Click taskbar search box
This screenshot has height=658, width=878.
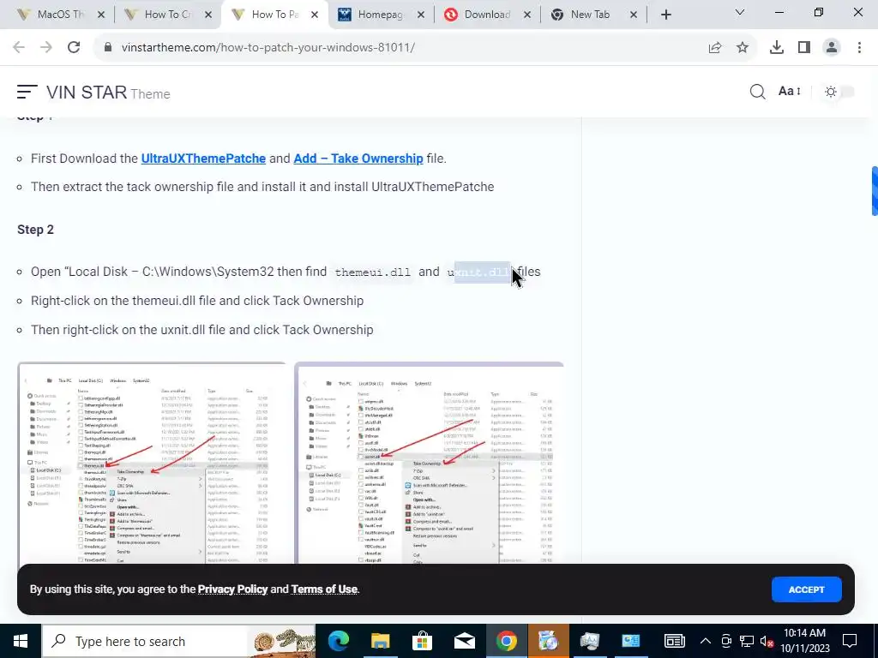pos(178,641)
